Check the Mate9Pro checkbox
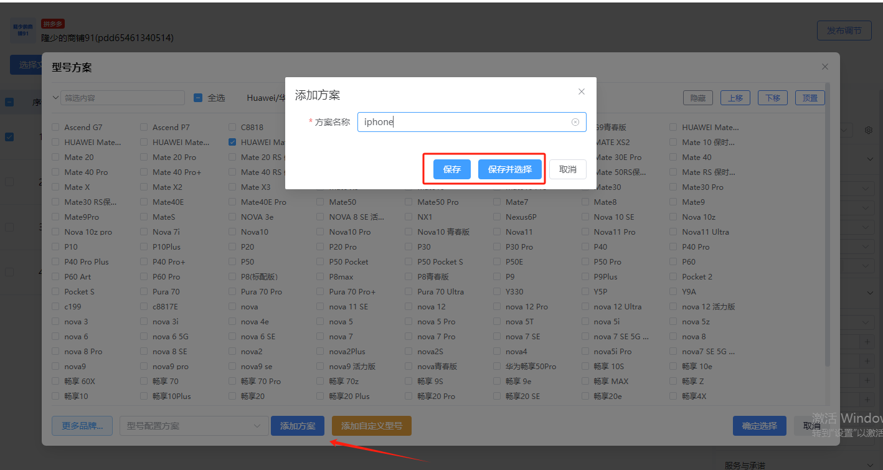 coord(56,217)
